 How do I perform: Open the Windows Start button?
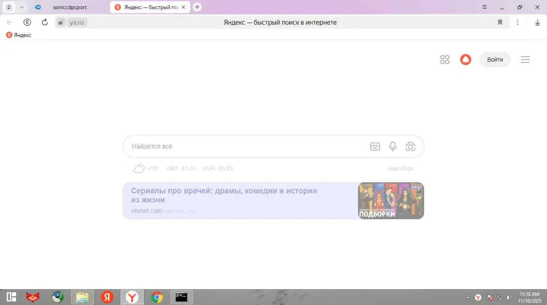pos(11,297)
